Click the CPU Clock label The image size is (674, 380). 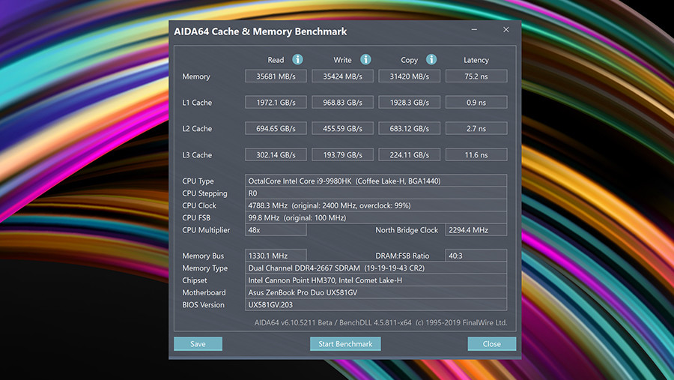click(199, 205)
